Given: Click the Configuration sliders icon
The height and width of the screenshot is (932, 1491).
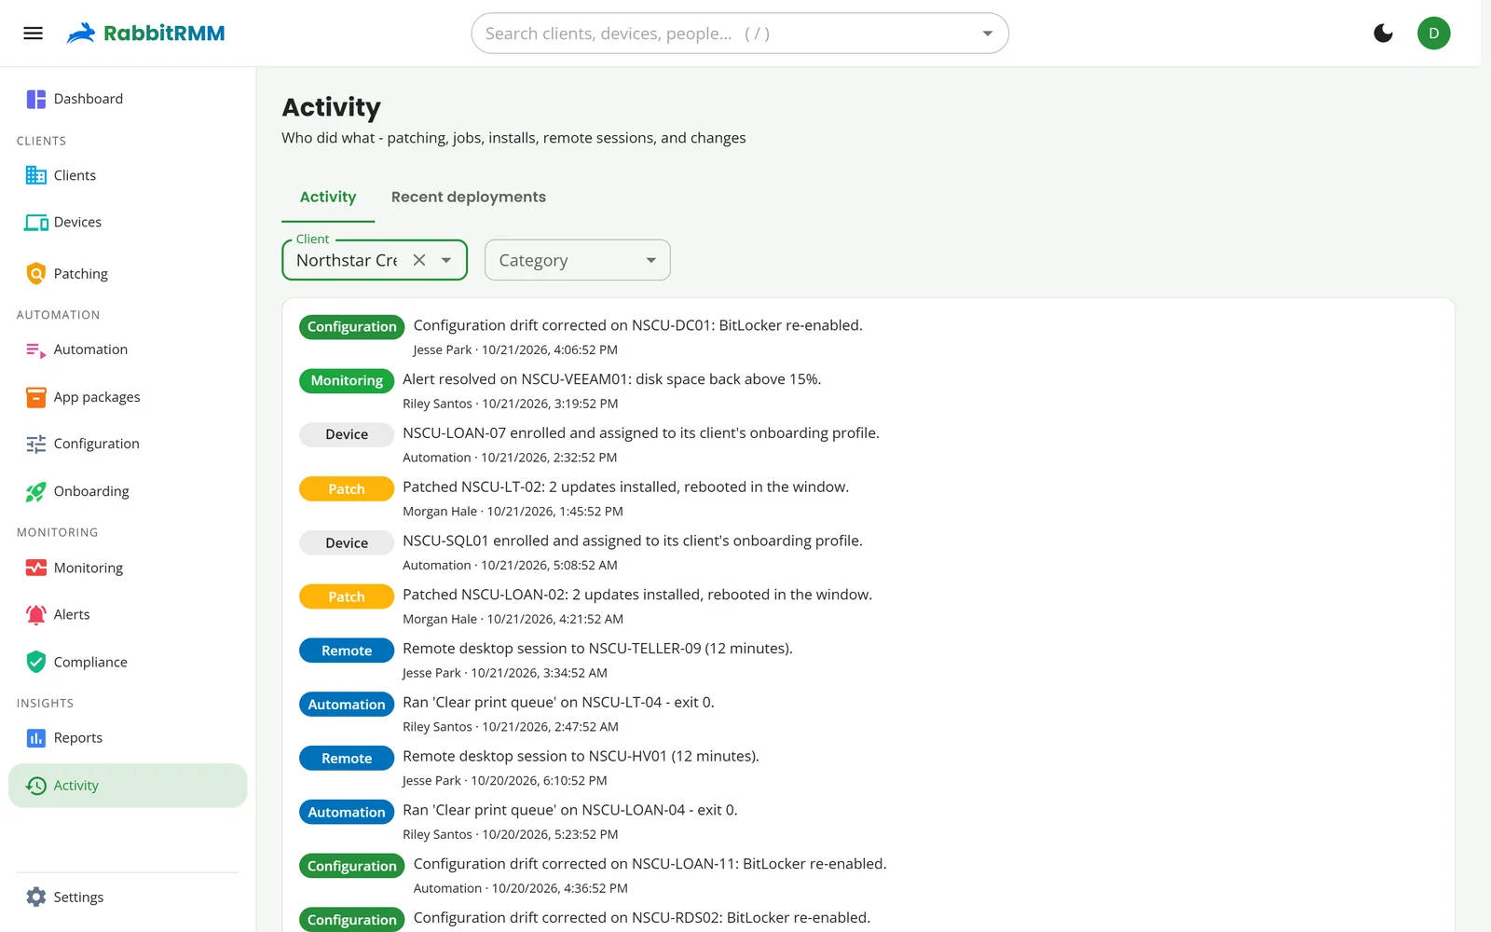Looking at the screenshot, I should pyautogui.click(x=36, y=444).
